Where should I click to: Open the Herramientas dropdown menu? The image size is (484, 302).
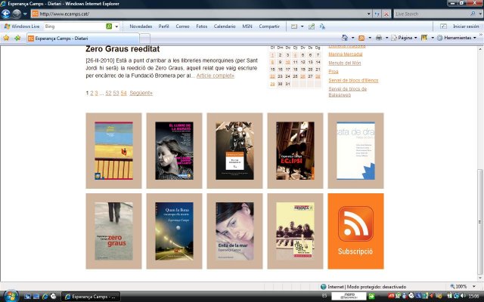[457, 38]
